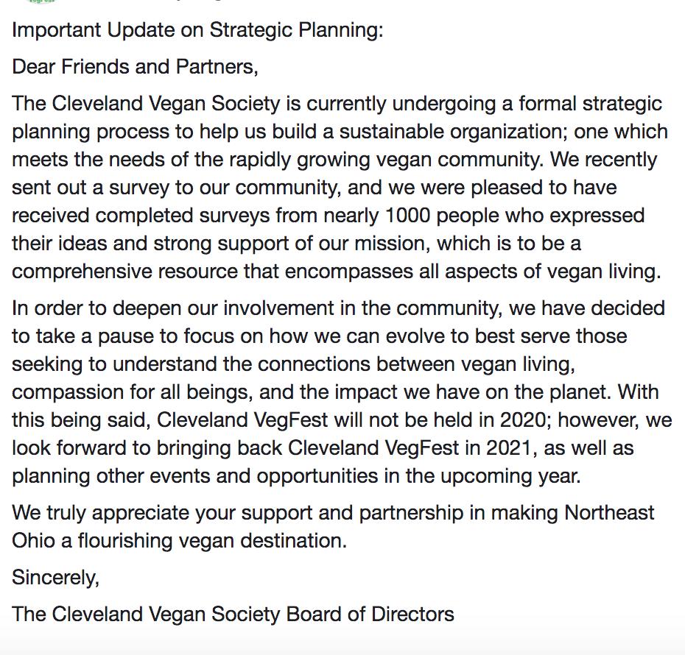685x655 pixels.
Task: Click 'The Cleveland Vegan Society Board of Directors' signature
Action: tap(233, 615)
